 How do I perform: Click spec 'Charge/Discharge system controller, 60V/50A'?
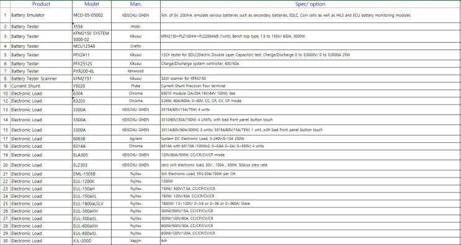click(310, 64)
